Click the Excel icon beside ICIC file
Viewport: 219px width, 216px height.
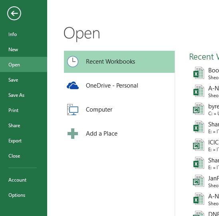199,145
